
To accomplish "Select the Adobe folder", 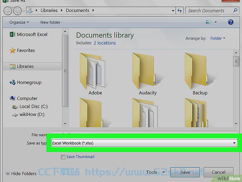I will pyautogui.click(x=95, y=74).
